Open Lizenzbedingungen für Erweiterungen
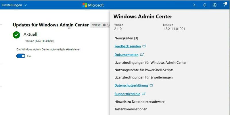 (x=143, y=77)
